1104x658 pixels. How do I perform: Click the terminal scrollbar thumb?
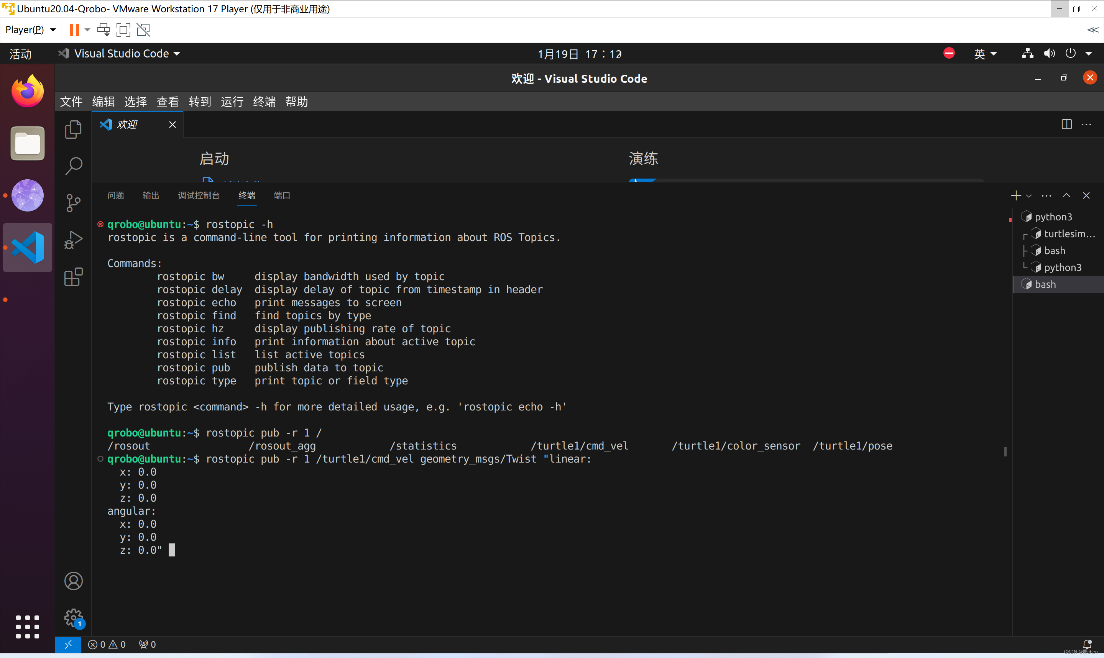coord(1005,451)
